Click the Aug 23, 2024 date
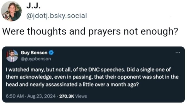This screenshot has height=105, width=187. tap(41, 96)
